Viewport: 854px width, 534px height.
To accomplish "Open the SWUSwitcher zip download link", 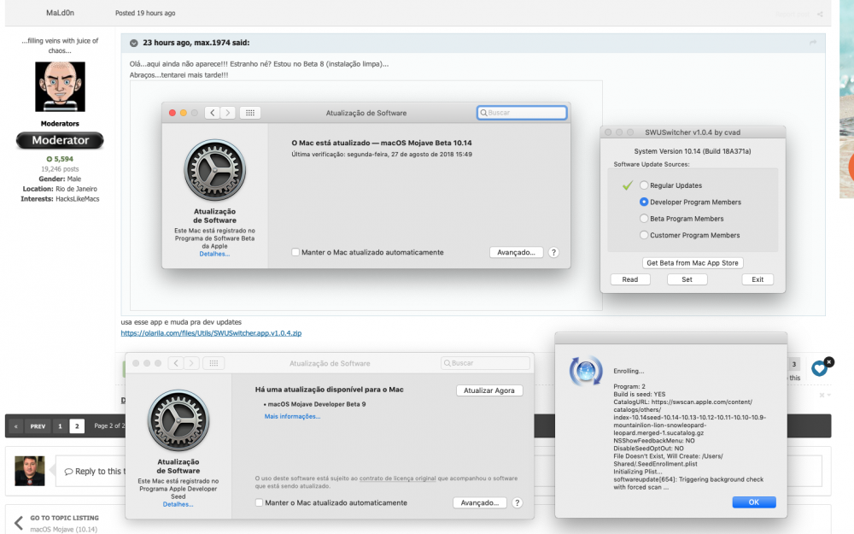I will 211,333.
